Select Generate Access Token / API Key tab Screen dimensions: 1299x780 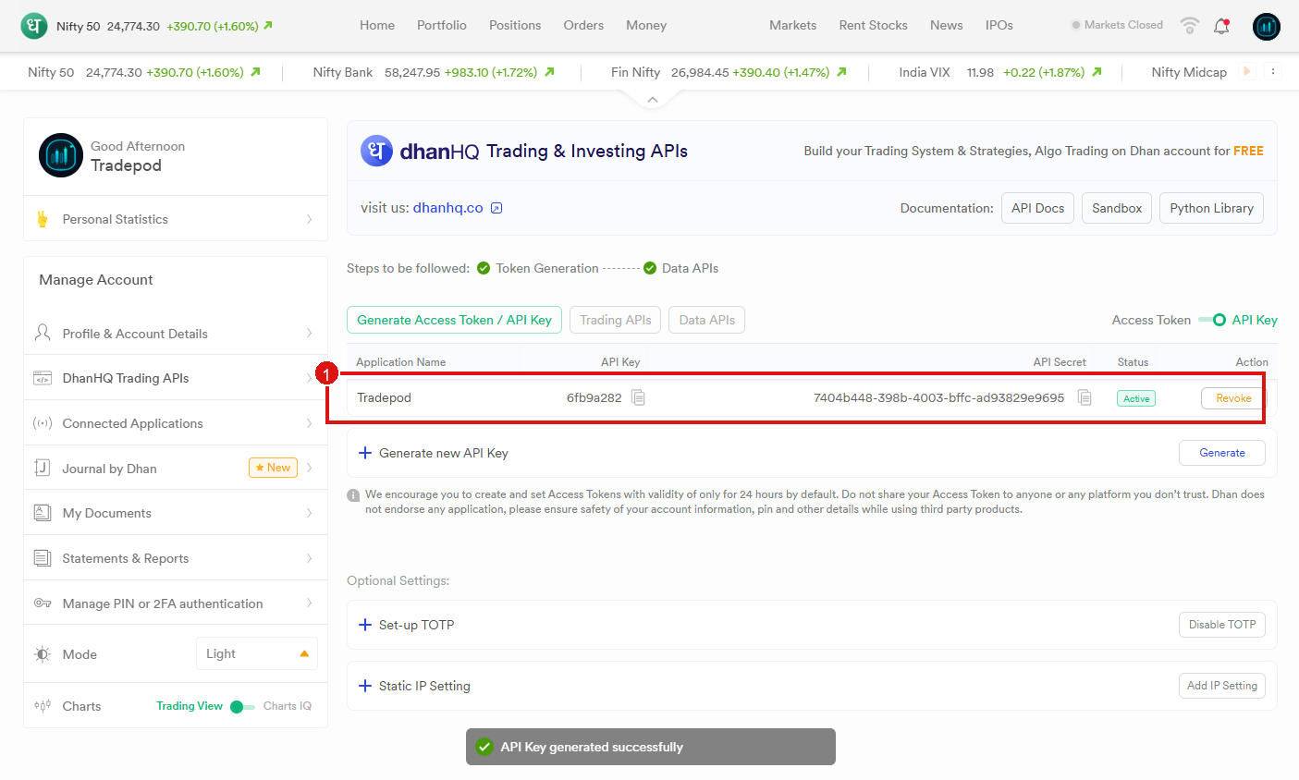point(454,320)
